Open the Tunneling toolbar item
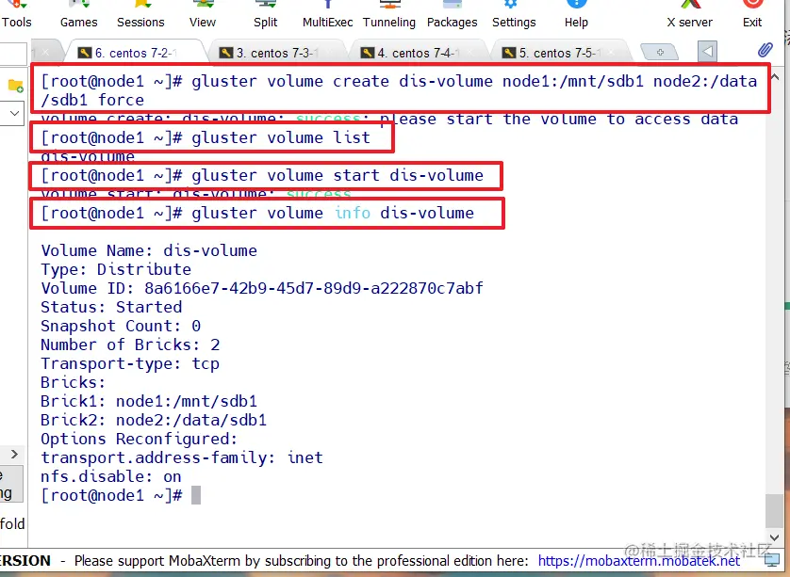 [x=389, y=15]
